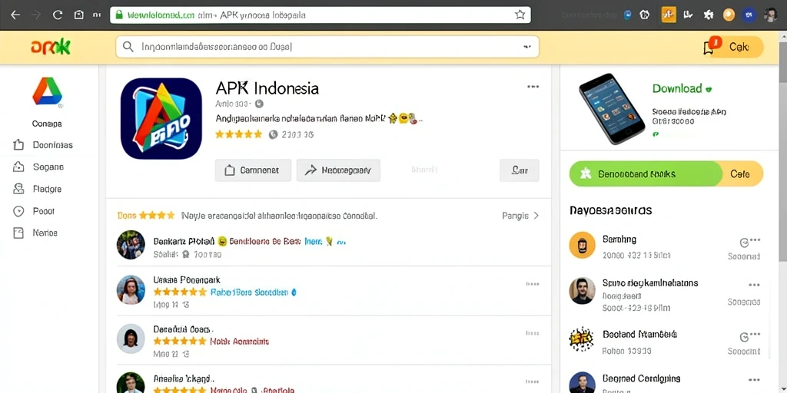Open three-dot menu on Deaeaga Goaas review
This screenshot has width=787, height=393.
[x=532, y=333]
